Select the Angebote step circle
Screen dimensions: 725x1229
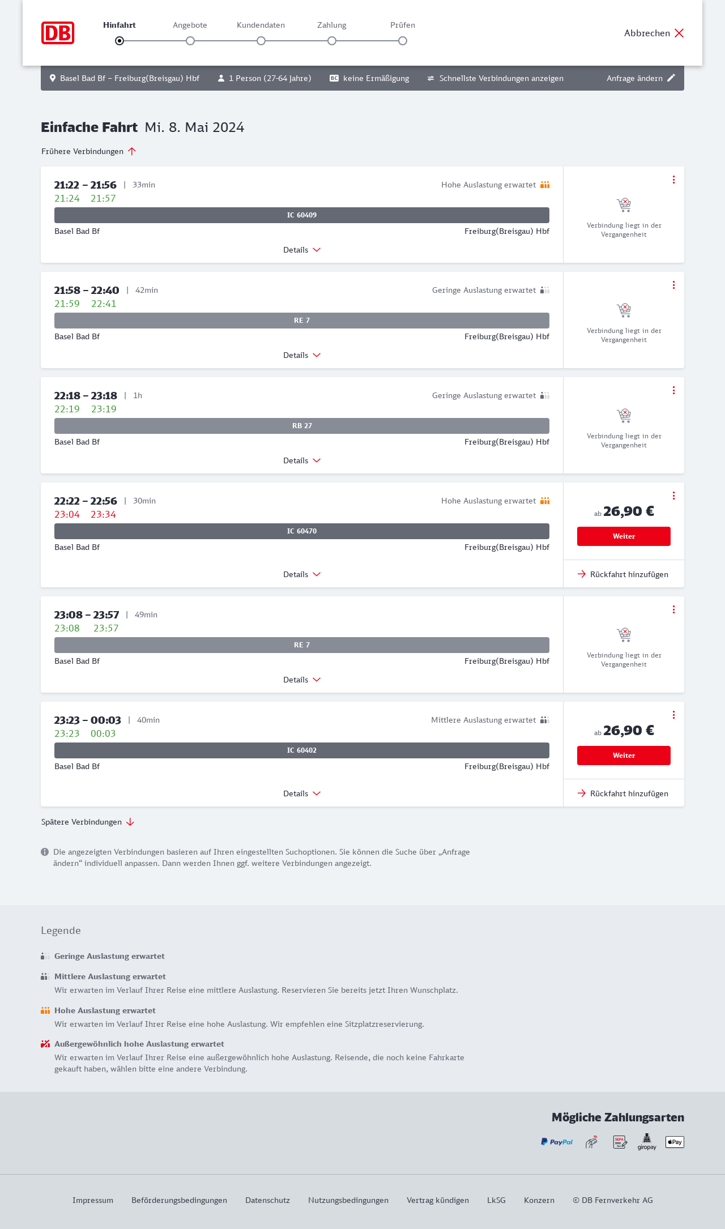point(190,41)
